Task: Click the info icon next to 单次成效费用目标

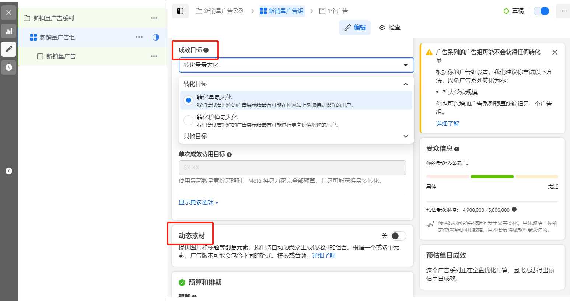Action: [229, 154]
